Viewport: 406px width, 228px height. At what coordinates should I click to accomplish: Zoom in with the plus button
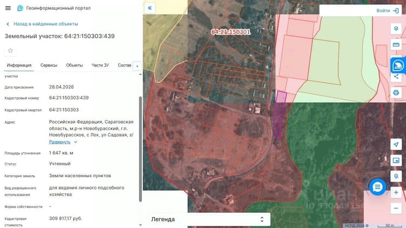[x=396, y=192]
